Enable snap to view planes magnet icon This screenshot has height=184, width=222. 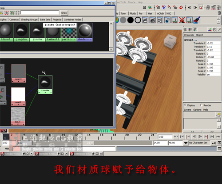point(175,8)
